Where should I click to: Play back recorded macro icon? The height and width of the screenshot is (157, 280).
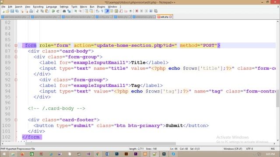point(146,11)
